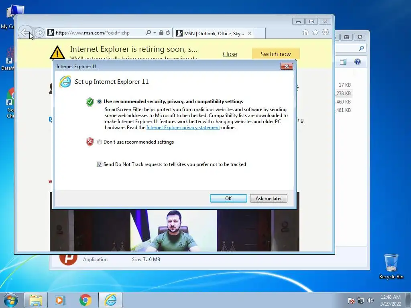Open the address bar dropdown arrow
Screen dimensions: 411x308
155,33
